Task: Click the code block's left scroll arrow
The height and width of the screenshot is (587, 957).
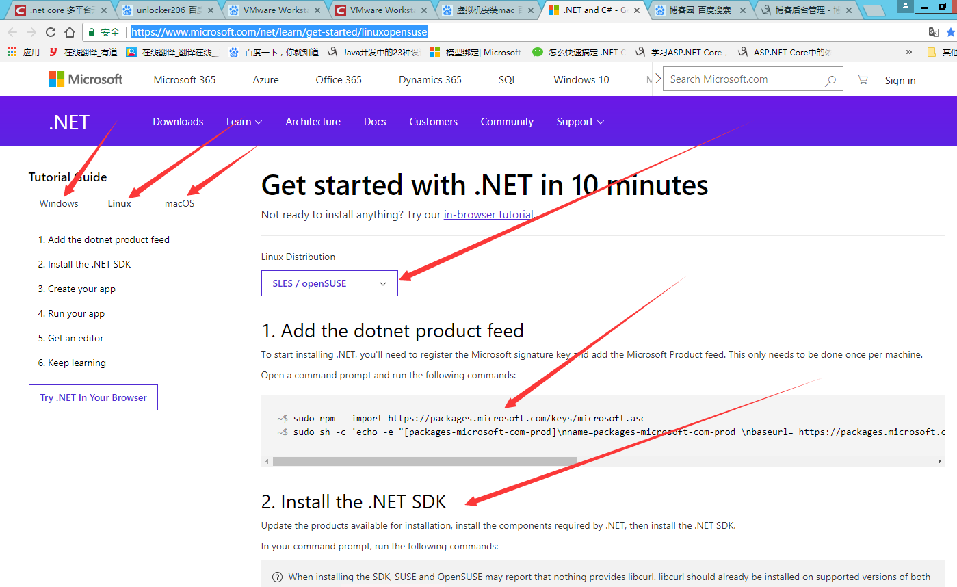Action: pyautogui.click(x=267, y=461)
